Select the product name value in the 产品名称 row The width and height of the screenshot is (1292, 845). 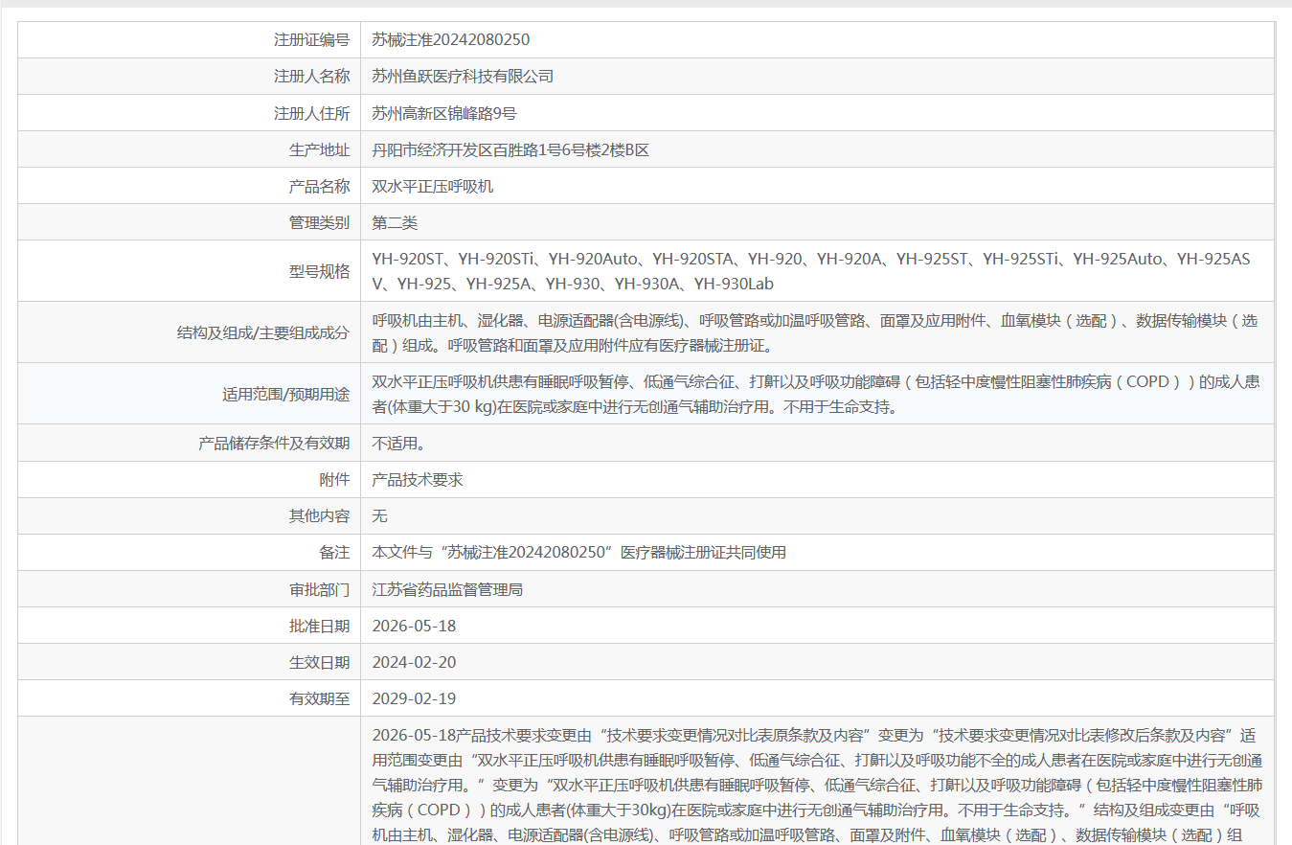coord(433,186)
